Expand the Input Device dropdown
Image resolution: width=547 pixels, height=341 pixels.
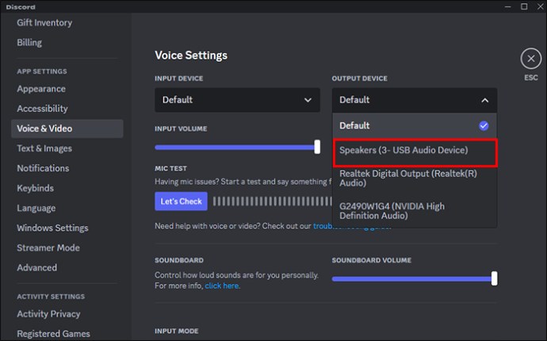[237, 100]
